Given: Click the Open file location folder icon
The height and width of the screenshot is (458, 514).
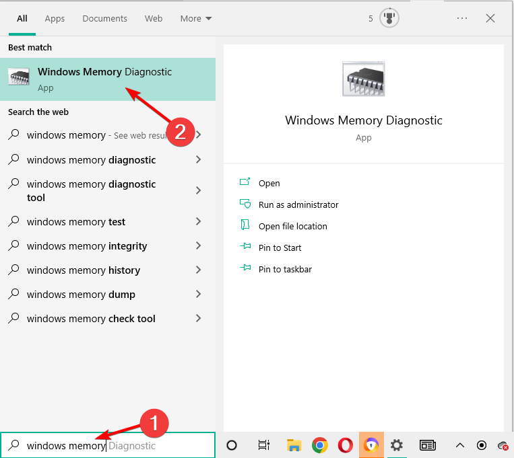Looking at the screenshot, I should click(245, 225).
